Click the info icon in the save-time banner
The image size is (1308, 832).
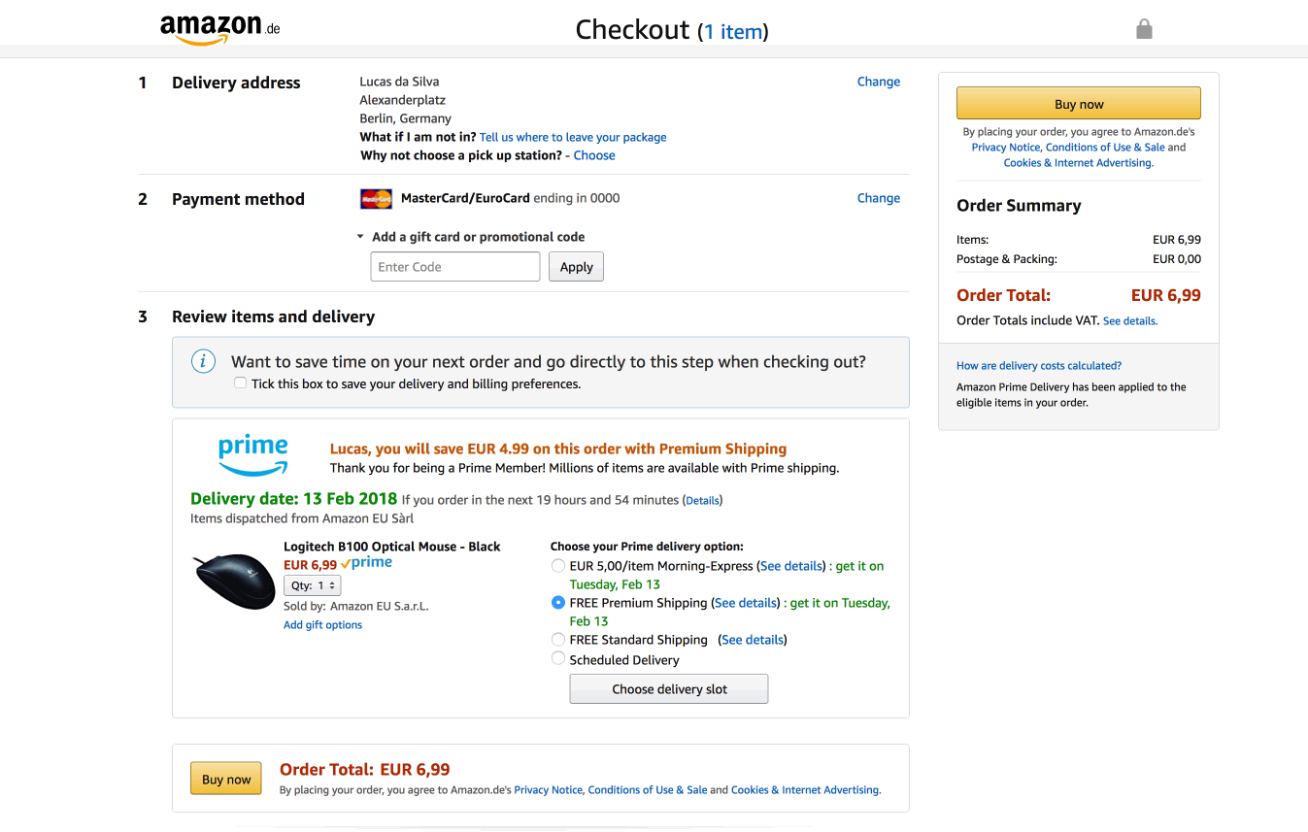click(x=203, y=362)
